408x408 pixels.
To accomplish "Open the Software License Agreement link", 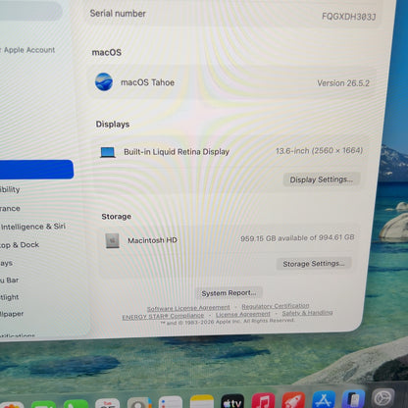I will [x=188, y=308].
